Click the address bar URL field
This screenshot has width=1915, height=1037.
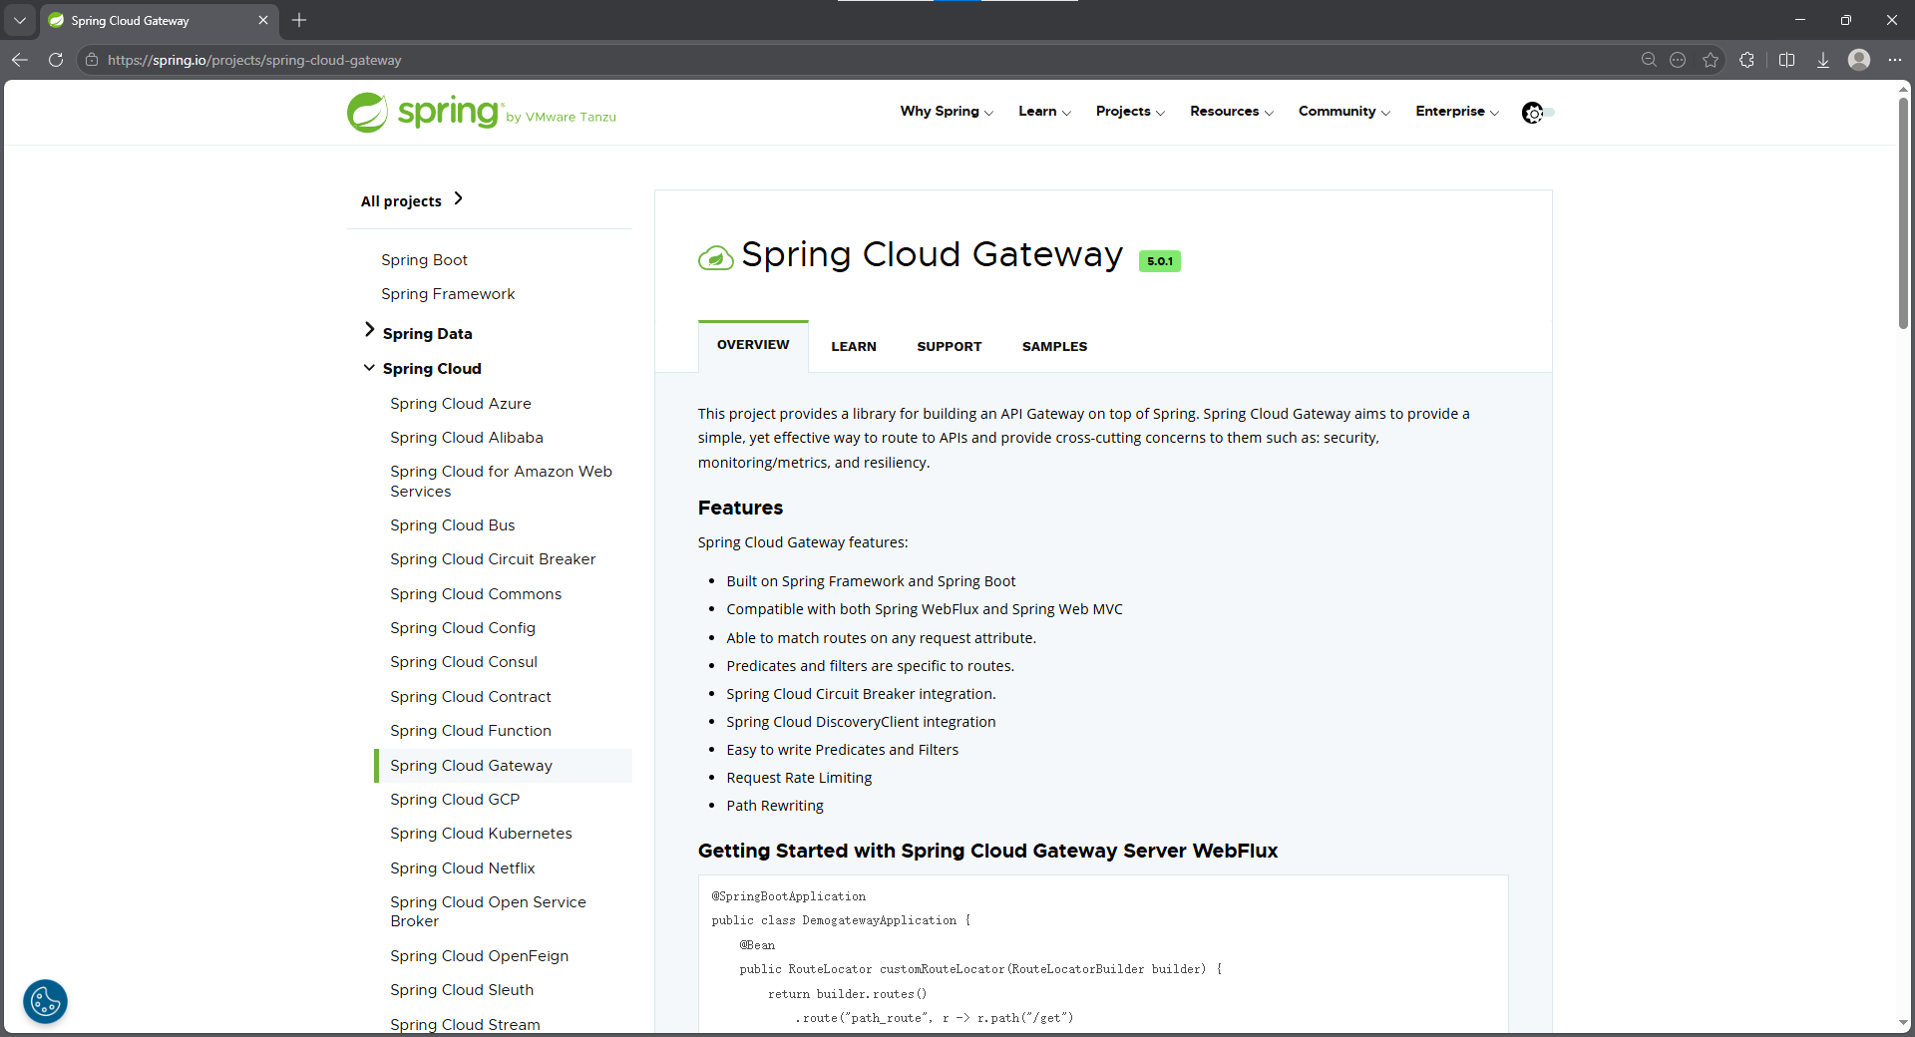tap(858, 60)
